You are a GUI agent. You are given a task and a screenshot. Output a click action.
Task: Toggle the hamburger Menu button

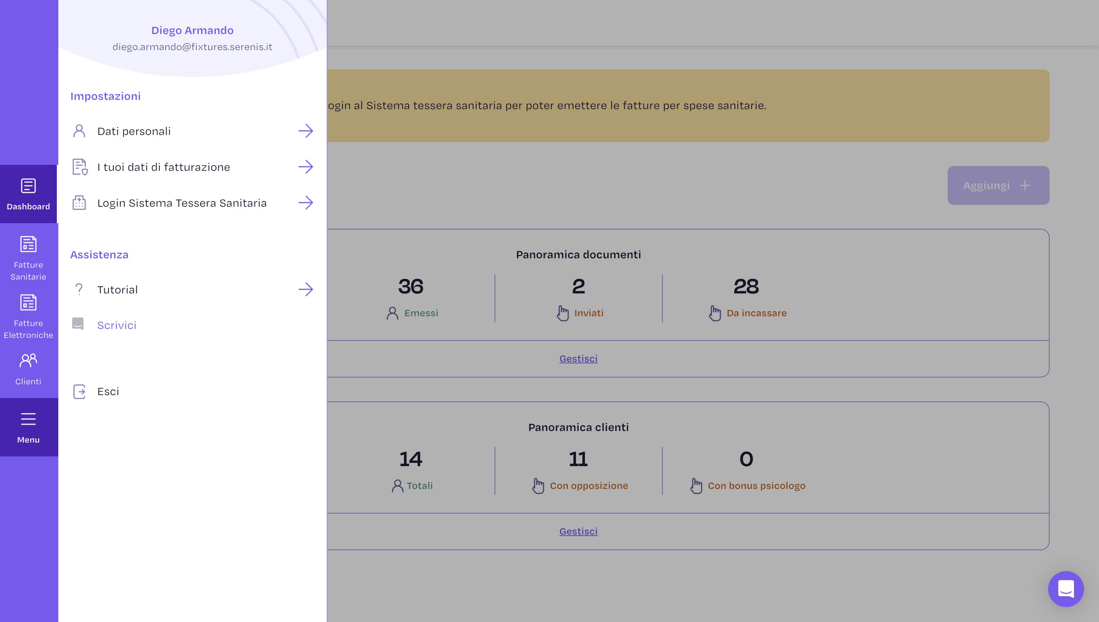pos(28,427)
